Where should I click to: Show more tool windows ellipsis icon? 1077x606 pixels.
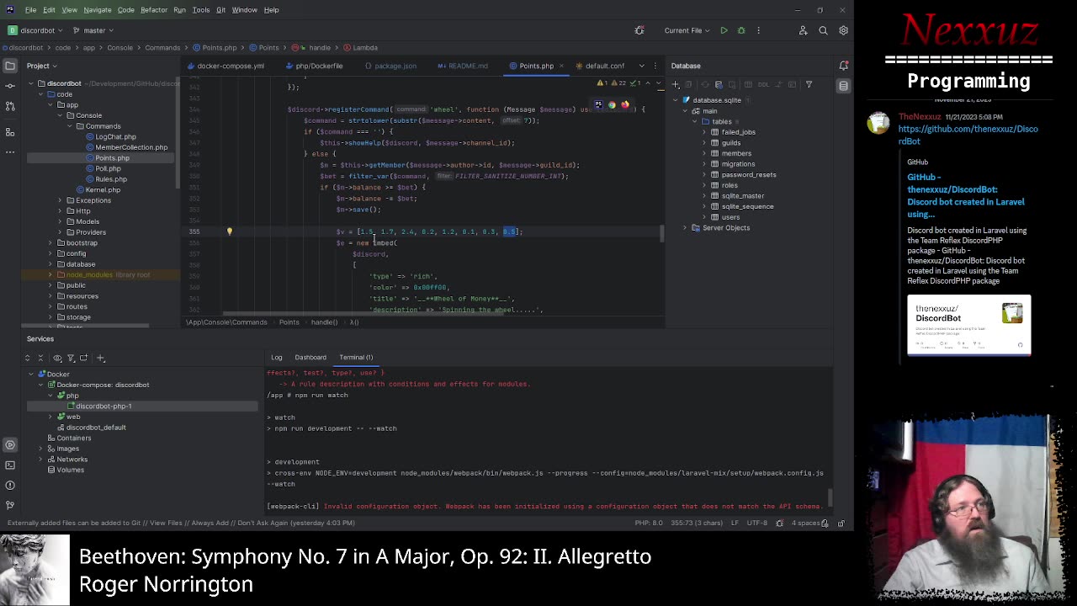click(x=10, y=152)
